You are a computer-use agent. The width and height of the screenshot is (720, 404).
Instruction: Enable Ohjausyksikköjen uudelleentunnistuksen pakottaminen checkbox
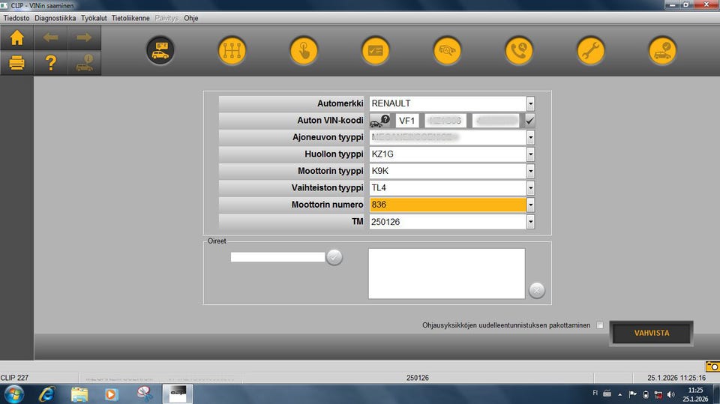[600, 325]
